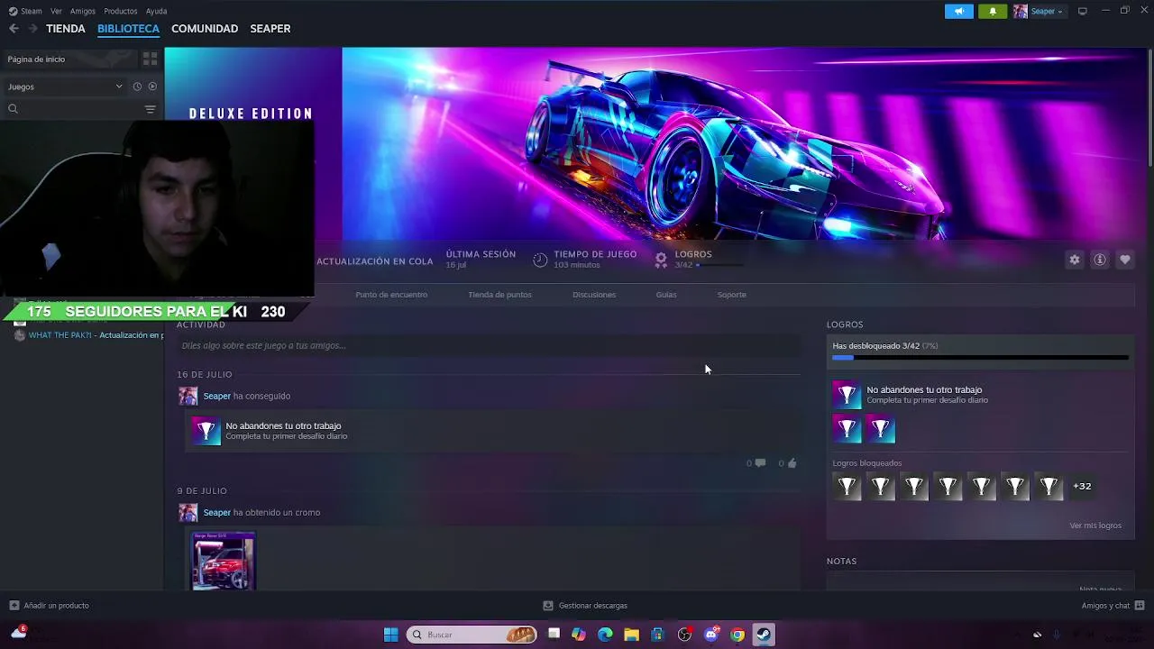1154x649 pixels.
Task: Click the TIEMPO DE JUEGO clock icon
Action: 540,260
